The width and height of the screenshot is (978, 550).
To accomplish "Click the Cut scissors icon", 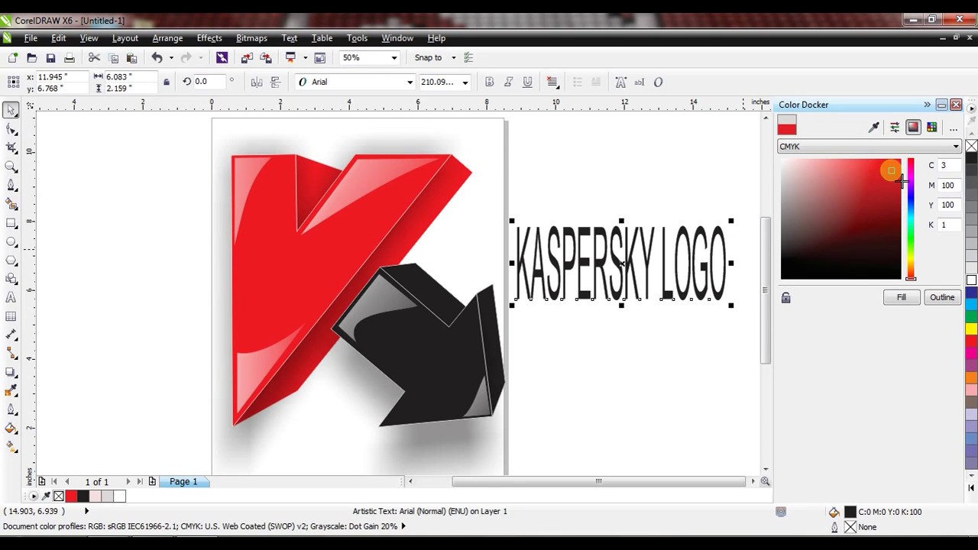I will (x=95, y=57).
